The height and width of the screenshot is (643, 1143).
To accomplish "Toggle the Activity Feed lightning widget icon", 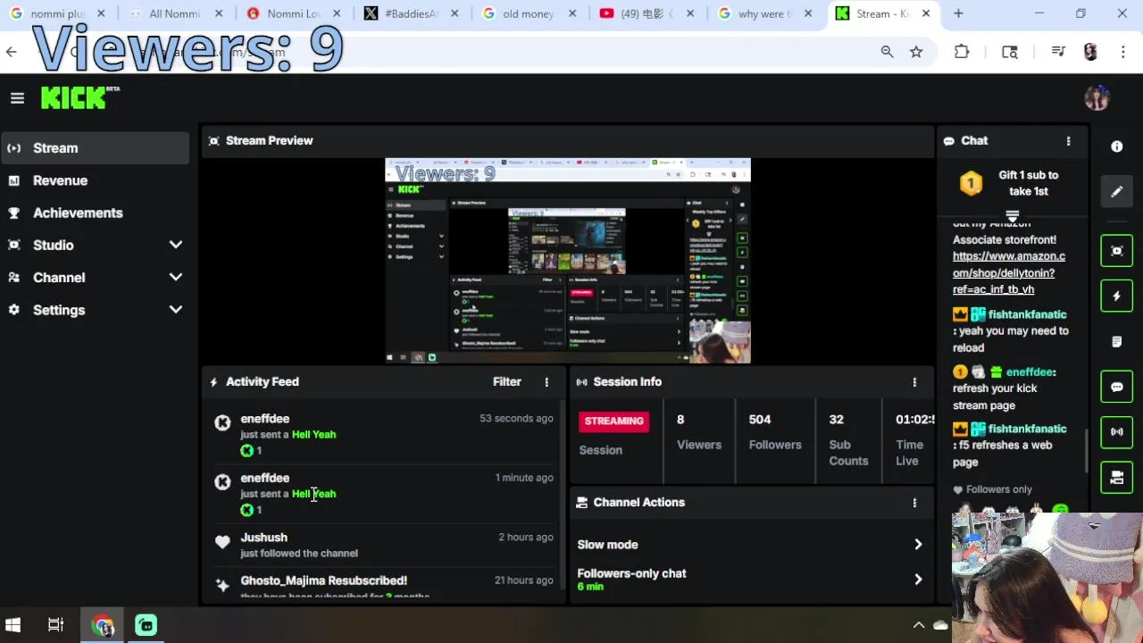I will pos(1116,296).
